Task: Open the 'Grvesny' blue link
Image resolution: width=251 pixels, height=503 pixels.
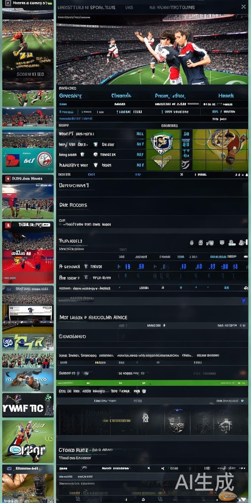Action: coord(70,95)
